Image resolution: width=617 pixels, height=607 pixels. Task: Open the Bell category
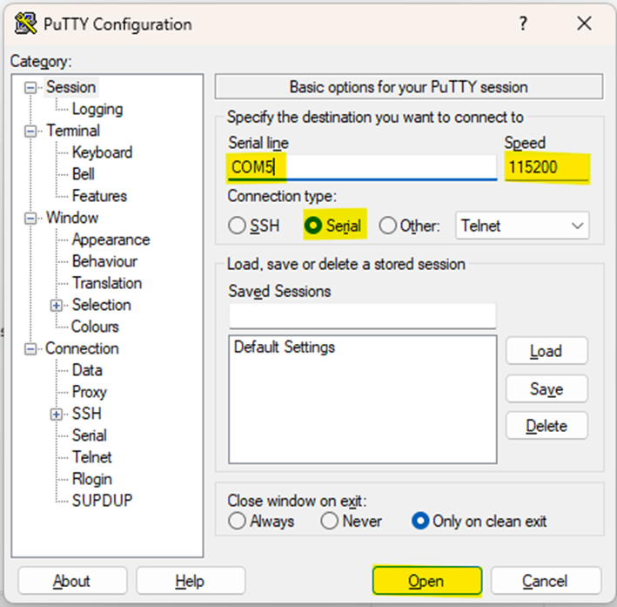point(84,174)
